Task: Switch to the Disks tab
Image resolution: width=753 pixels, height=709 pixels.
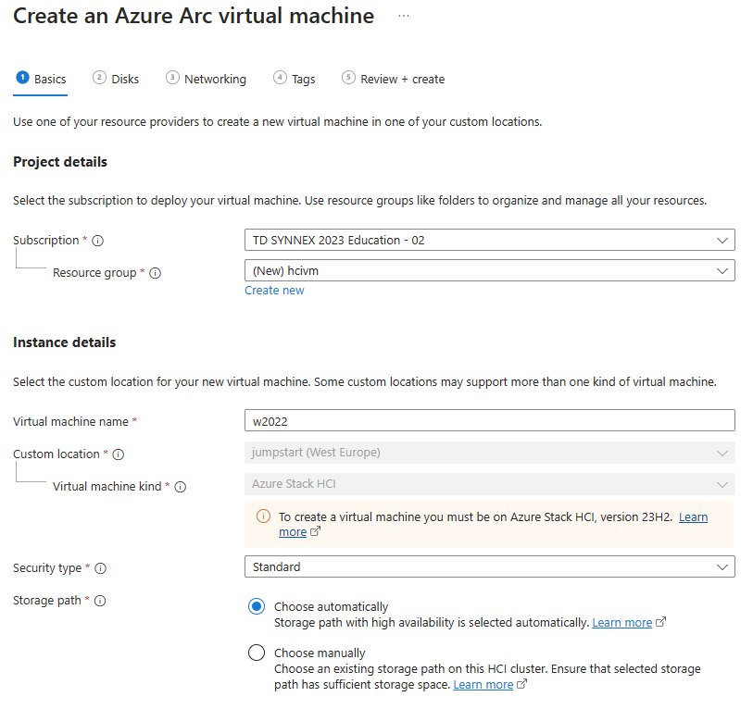Action: pos(116,79)
